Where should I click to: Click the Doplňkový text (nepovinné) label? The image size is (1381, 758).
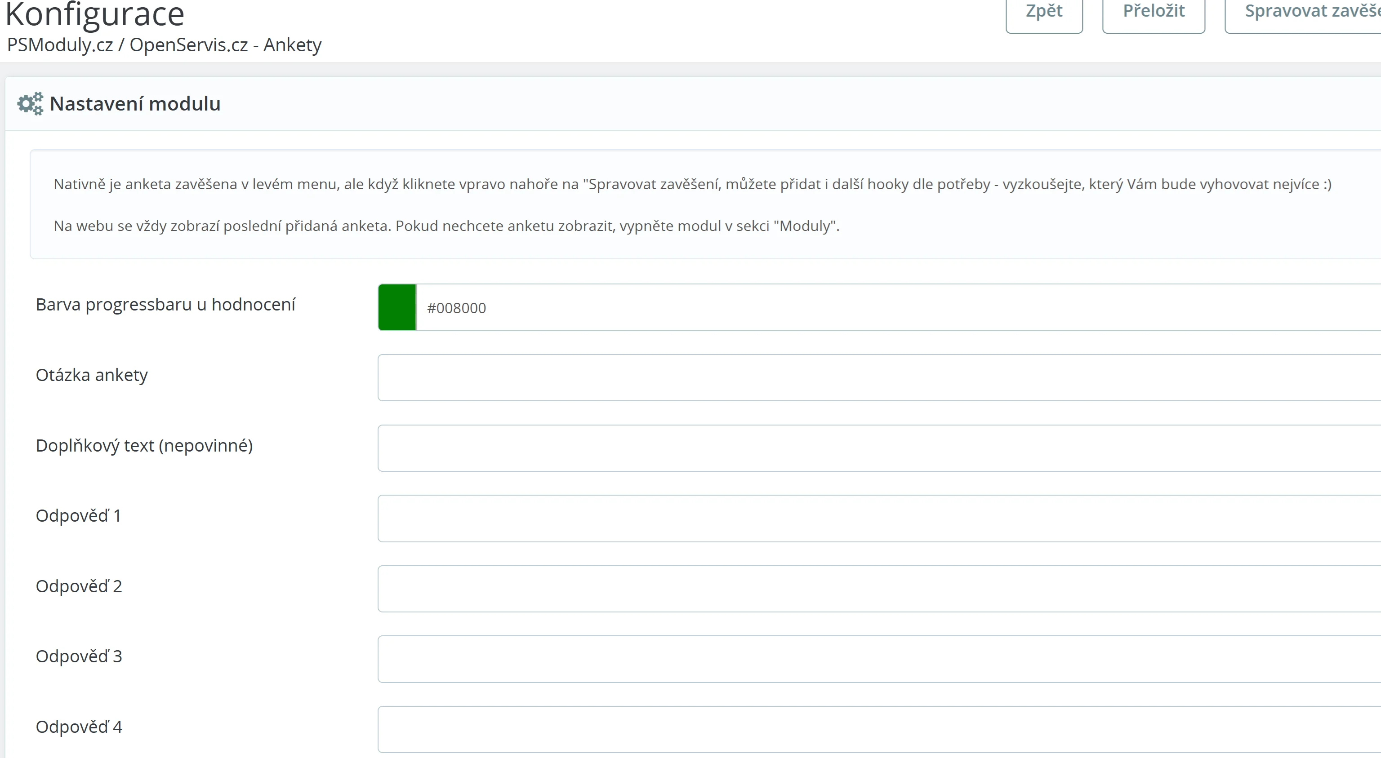pyautogui.click(x=144, y=446)
